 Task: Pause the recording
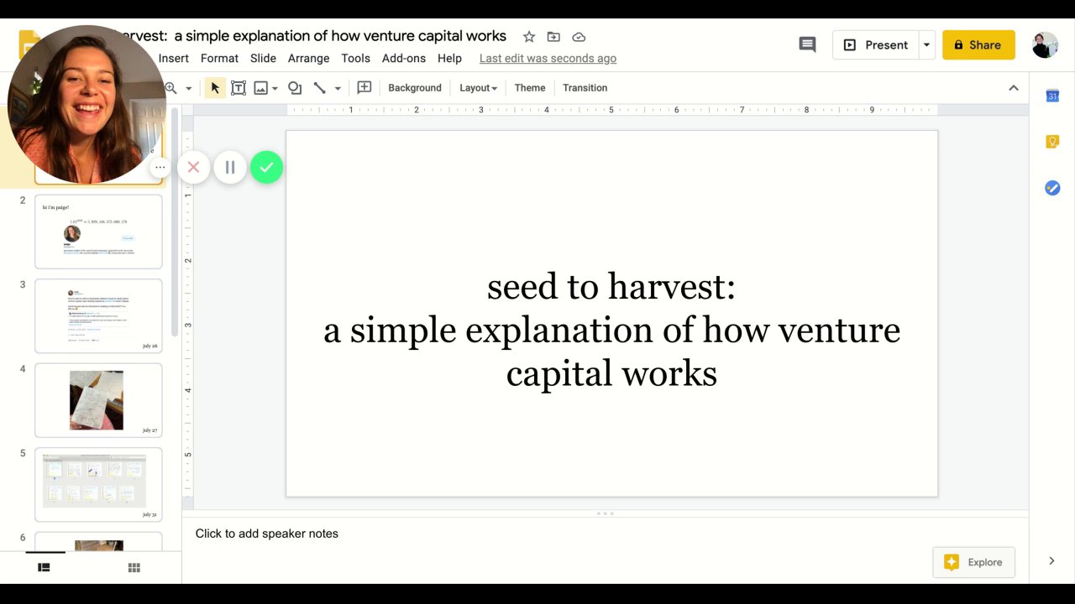coord(230,167)
